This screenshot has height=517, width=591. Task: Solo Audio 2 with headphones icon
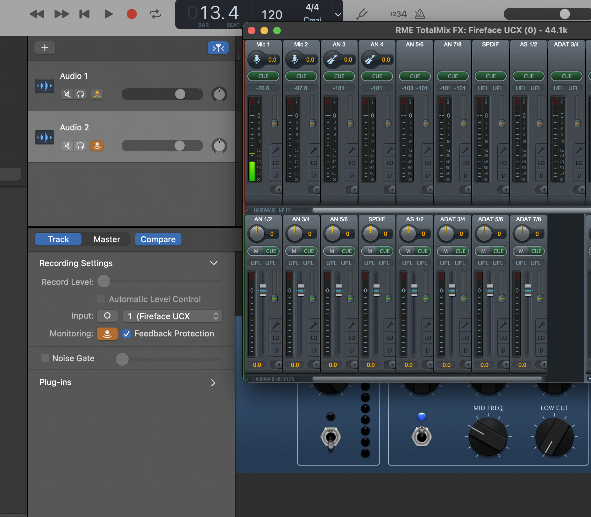click(80, 146)
